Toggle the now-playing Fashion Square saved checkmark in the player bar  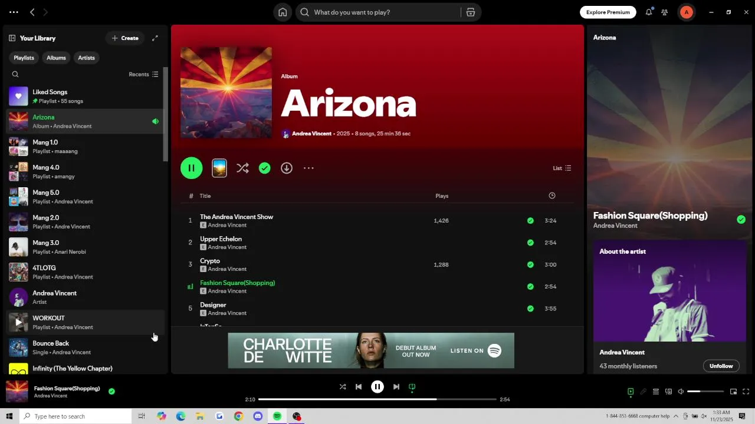[111, 391]
